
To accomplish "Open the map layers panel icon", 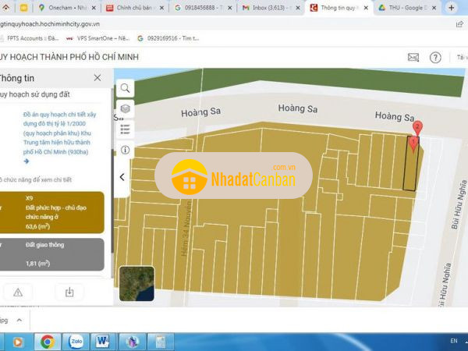I will [125, 108].
